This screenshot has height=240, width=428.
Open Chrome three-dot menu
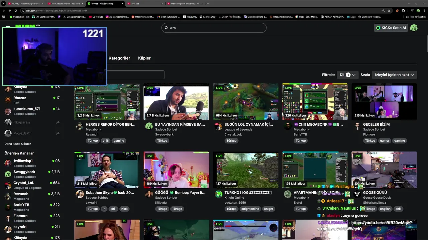(x=424, y=11)
